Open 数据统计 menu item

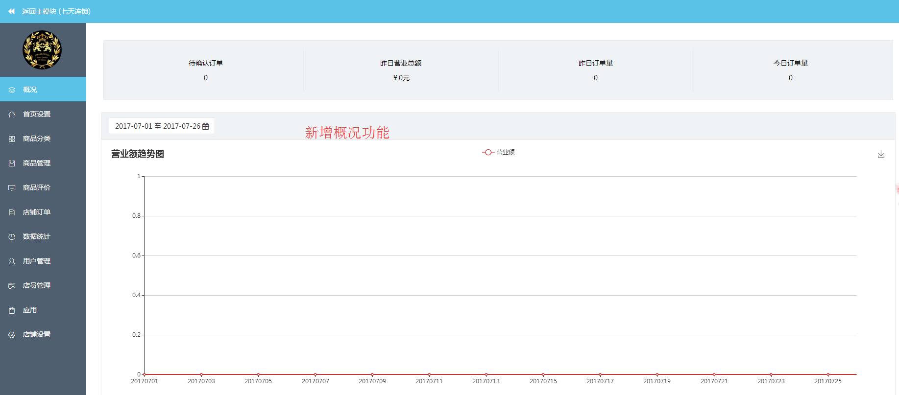tap(43, 236)
